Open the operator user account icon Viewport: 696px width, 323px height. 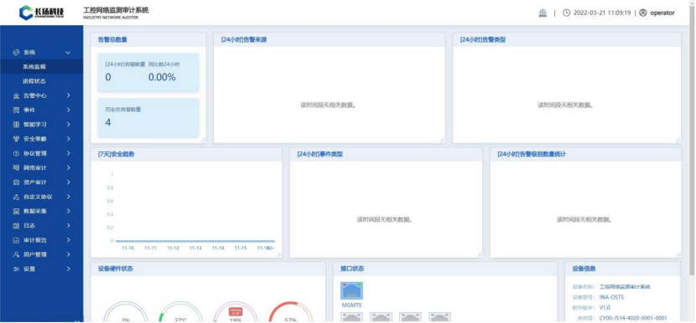642,13
